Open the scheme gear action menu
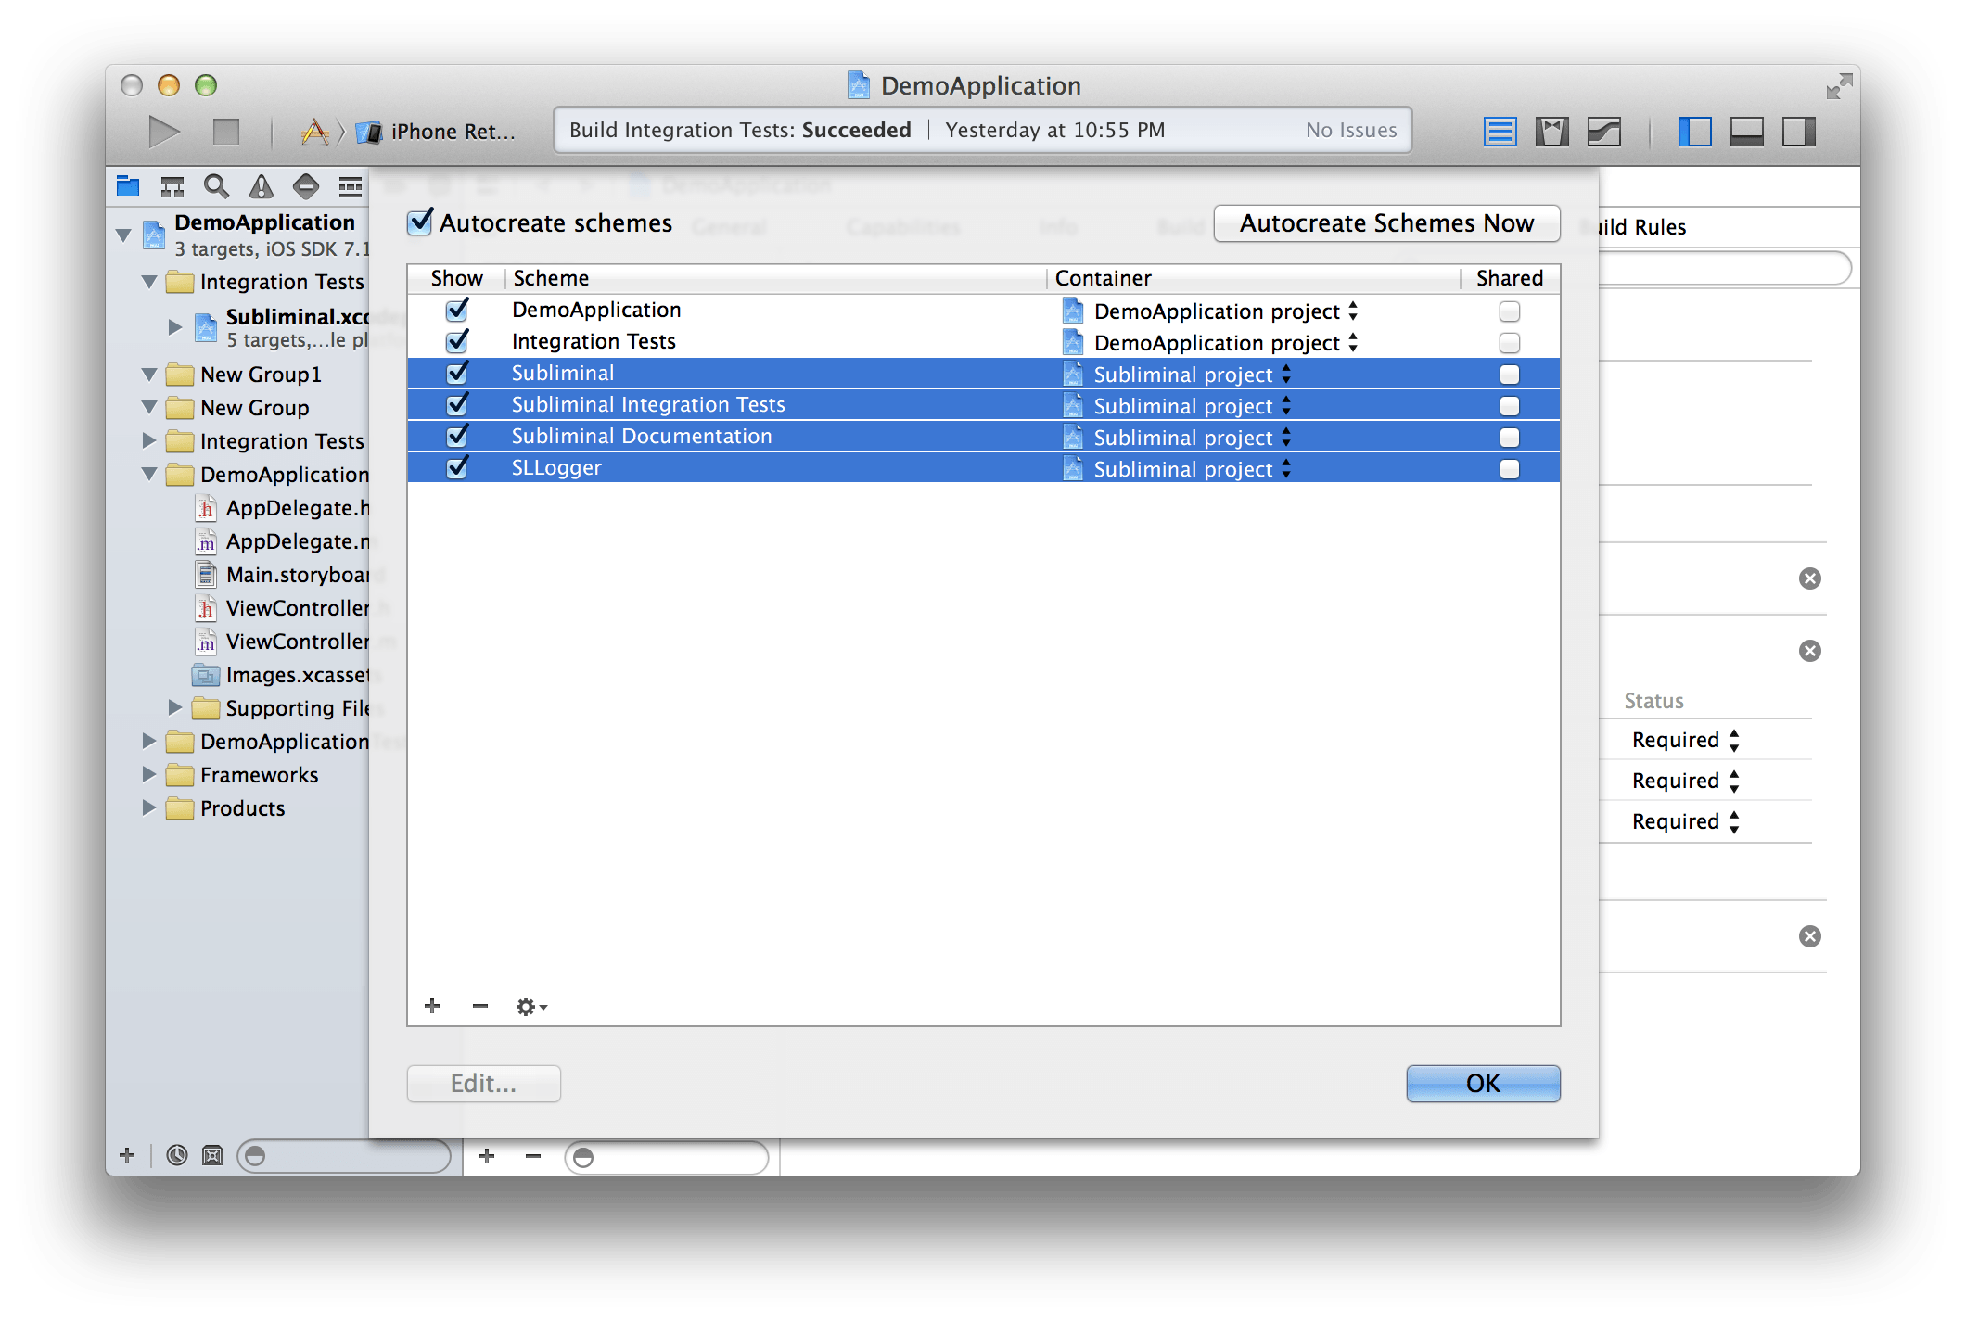The width and height of the screenshot is (1966, 1322). (530, 1007)
